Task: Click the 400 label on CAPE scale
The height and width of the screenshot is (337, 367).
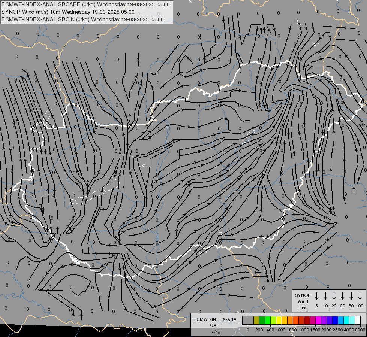Action: (x=270, y=330)
